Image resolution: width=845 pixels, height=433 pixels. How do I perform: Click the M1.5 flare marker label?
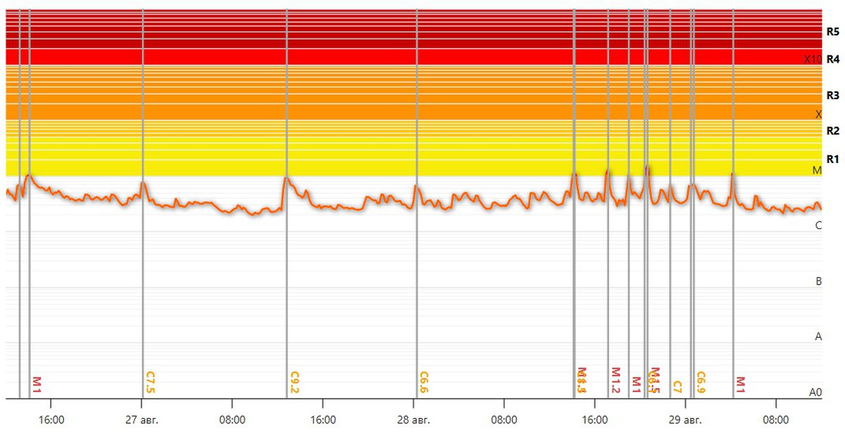point(655,381)
